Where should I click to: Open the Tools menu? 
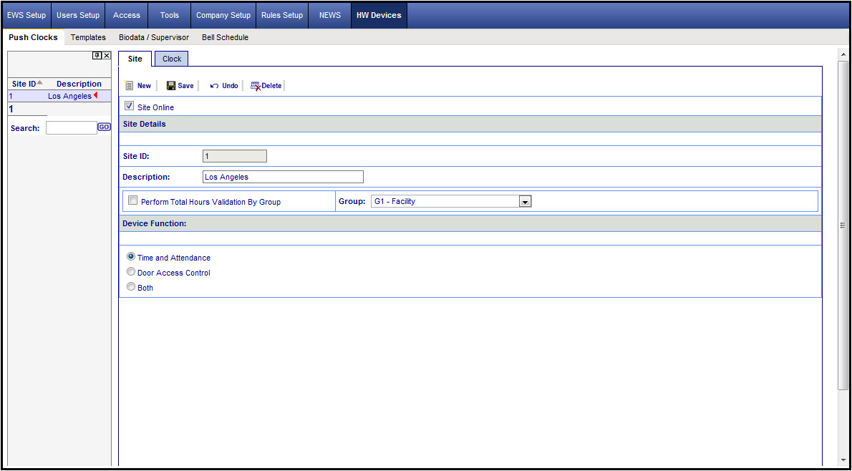[170, 15]
